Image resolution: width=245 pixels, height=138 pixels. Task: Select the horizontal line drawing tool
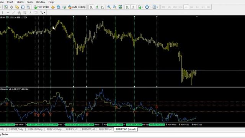click(x=8, y=13)
